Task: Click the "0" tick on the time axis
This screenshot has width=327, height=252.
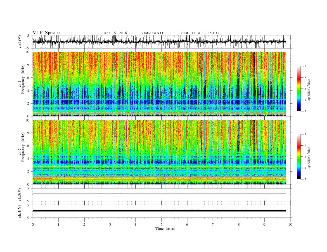Action: click(x=33, y=224)
